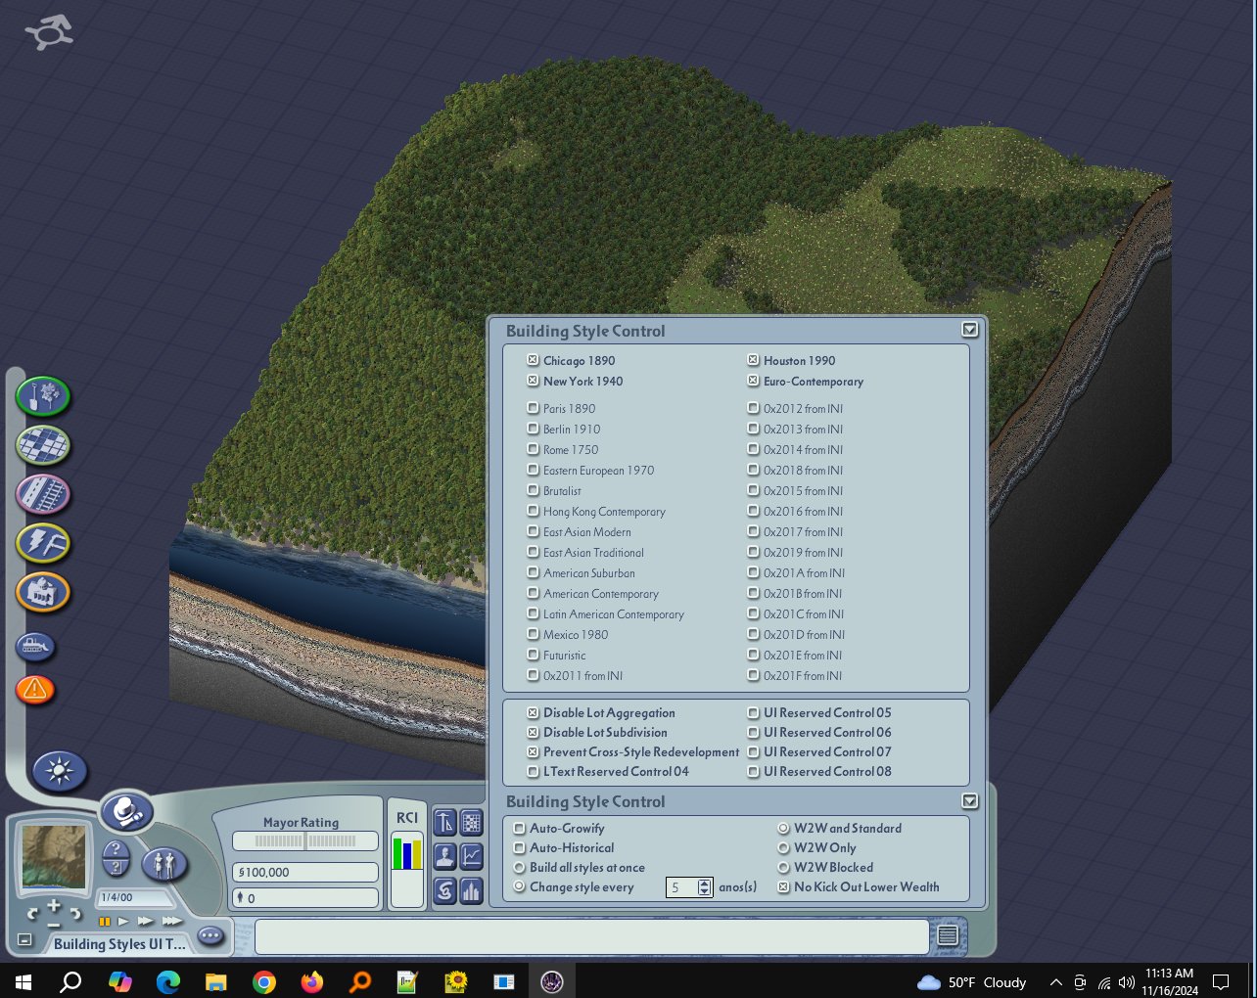Viewport: 1257px width, 998px height.
Task: Adjust the years spinner arrows next to anos(s)
Action: pos(705,887)
